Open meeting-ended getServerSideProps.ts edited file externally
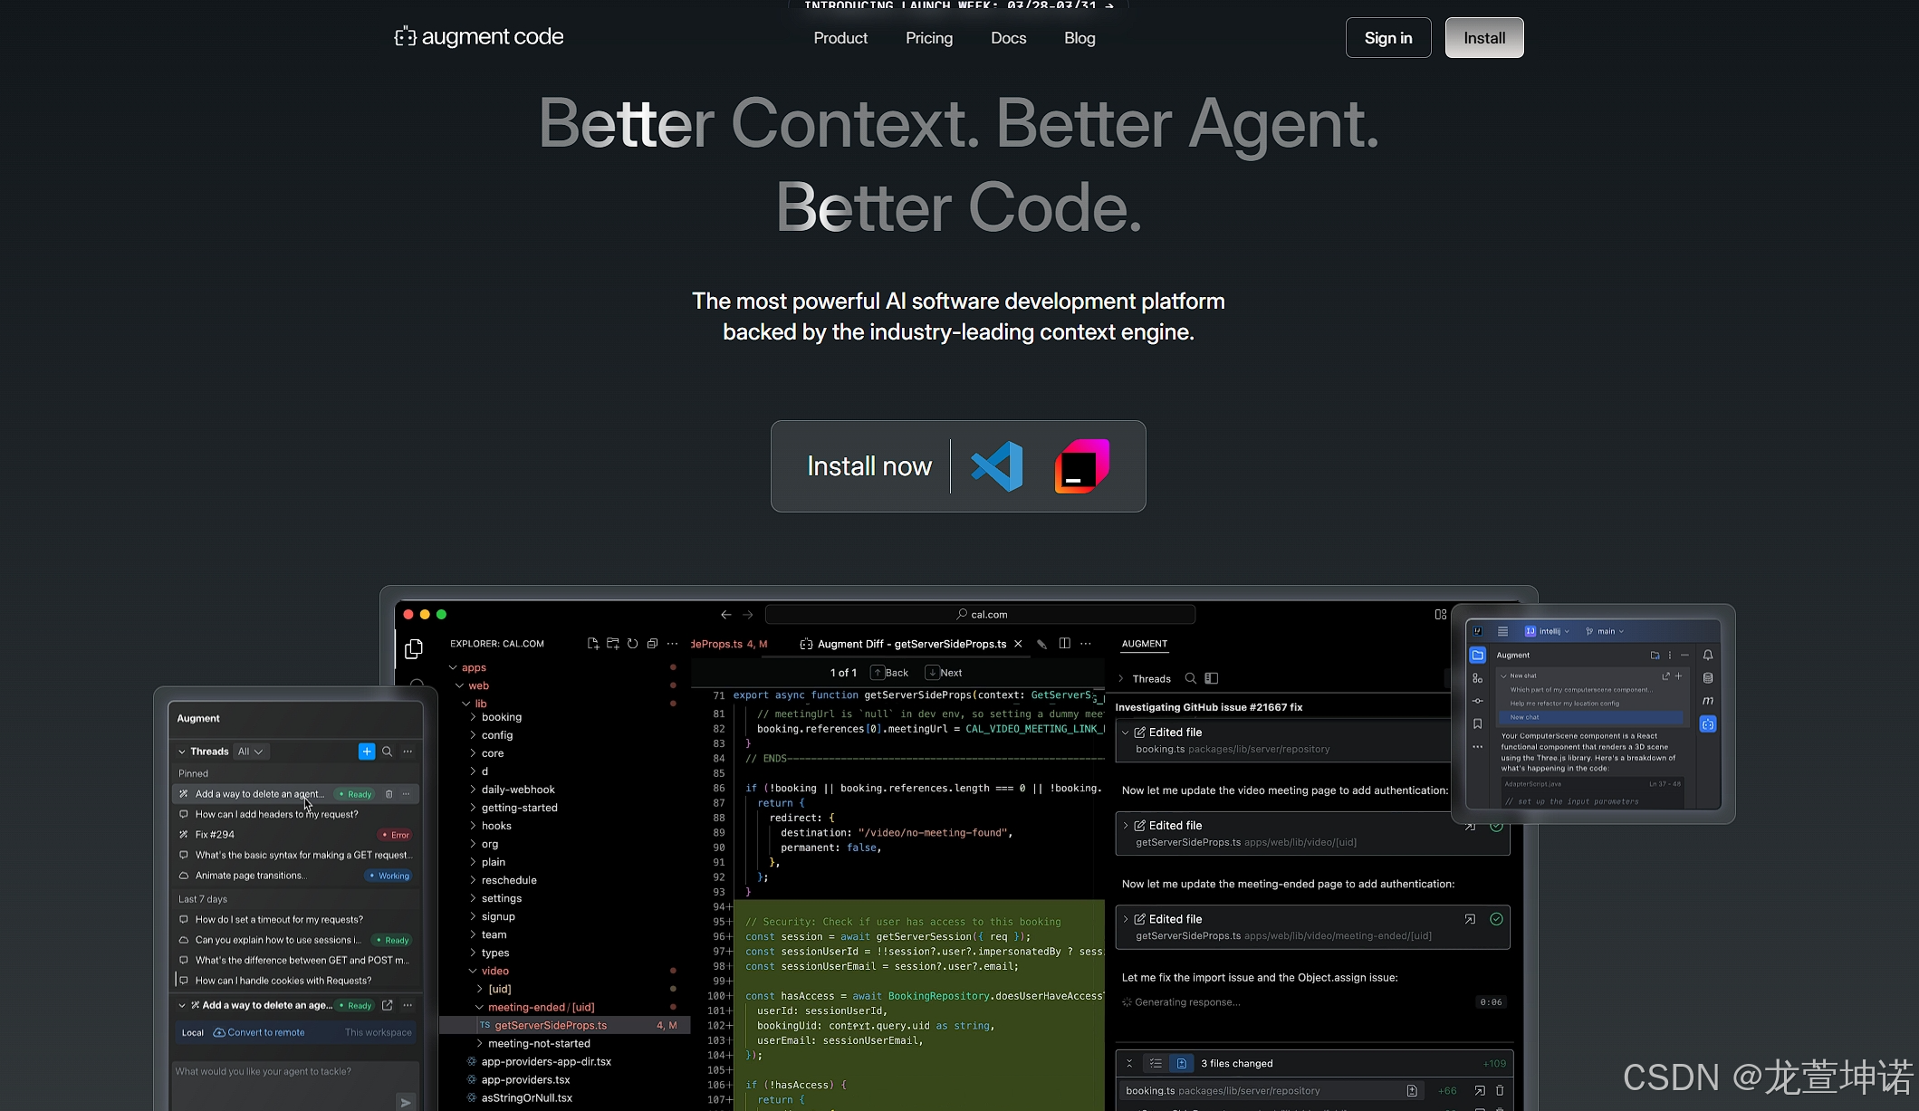Screen dimensions: 1919x1111 coord(1470,919)
